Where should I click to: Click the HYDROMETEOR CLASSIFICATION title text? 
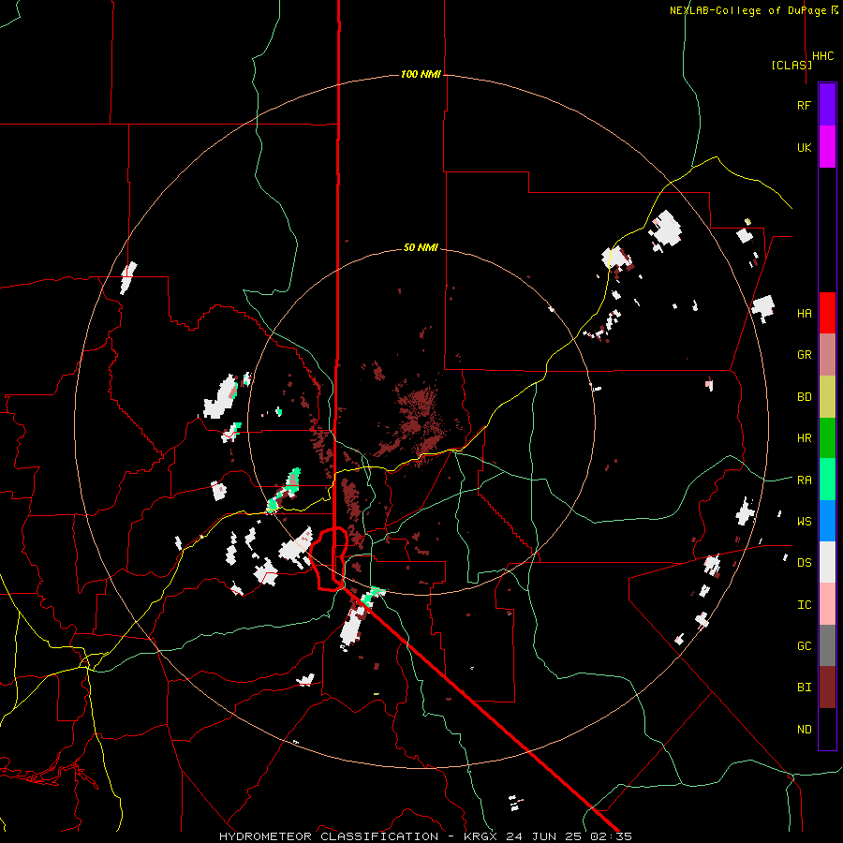329,836
